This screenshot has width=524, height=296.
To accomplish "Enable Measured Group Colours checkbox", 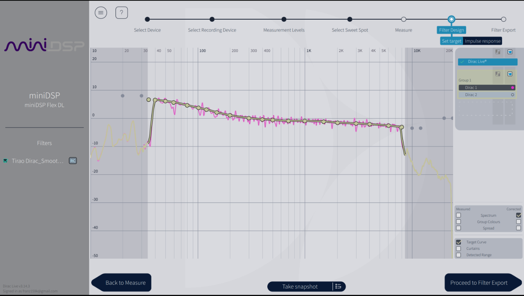I will pyautogui.click(x=458, y=222).
